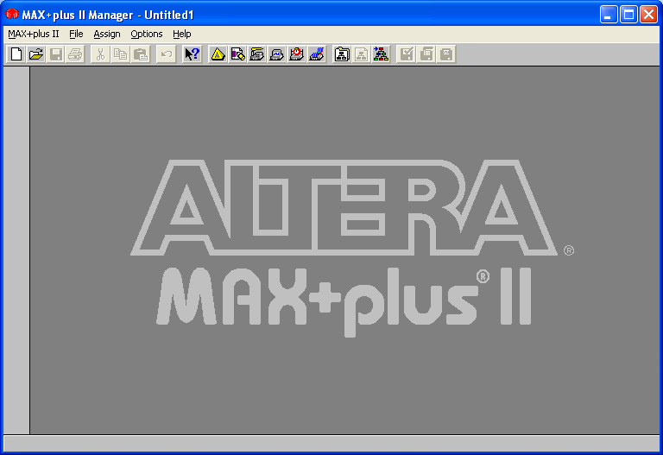Create a new file with the blank page icon
663x455 pixels.
tap(16, 54)
